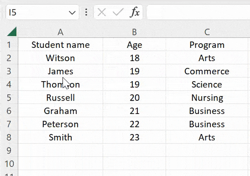The image size is (250, 176).
Task: Select the Student name cell
Action: pyautogui.click(x=60, y=45)
